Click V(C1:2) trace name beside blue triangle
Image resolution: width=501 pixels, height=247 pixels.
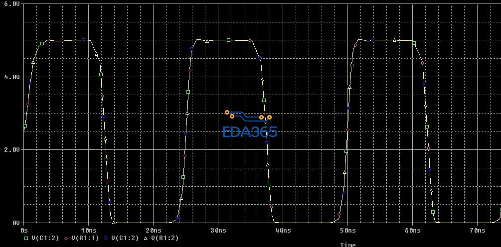click(125, 238)
